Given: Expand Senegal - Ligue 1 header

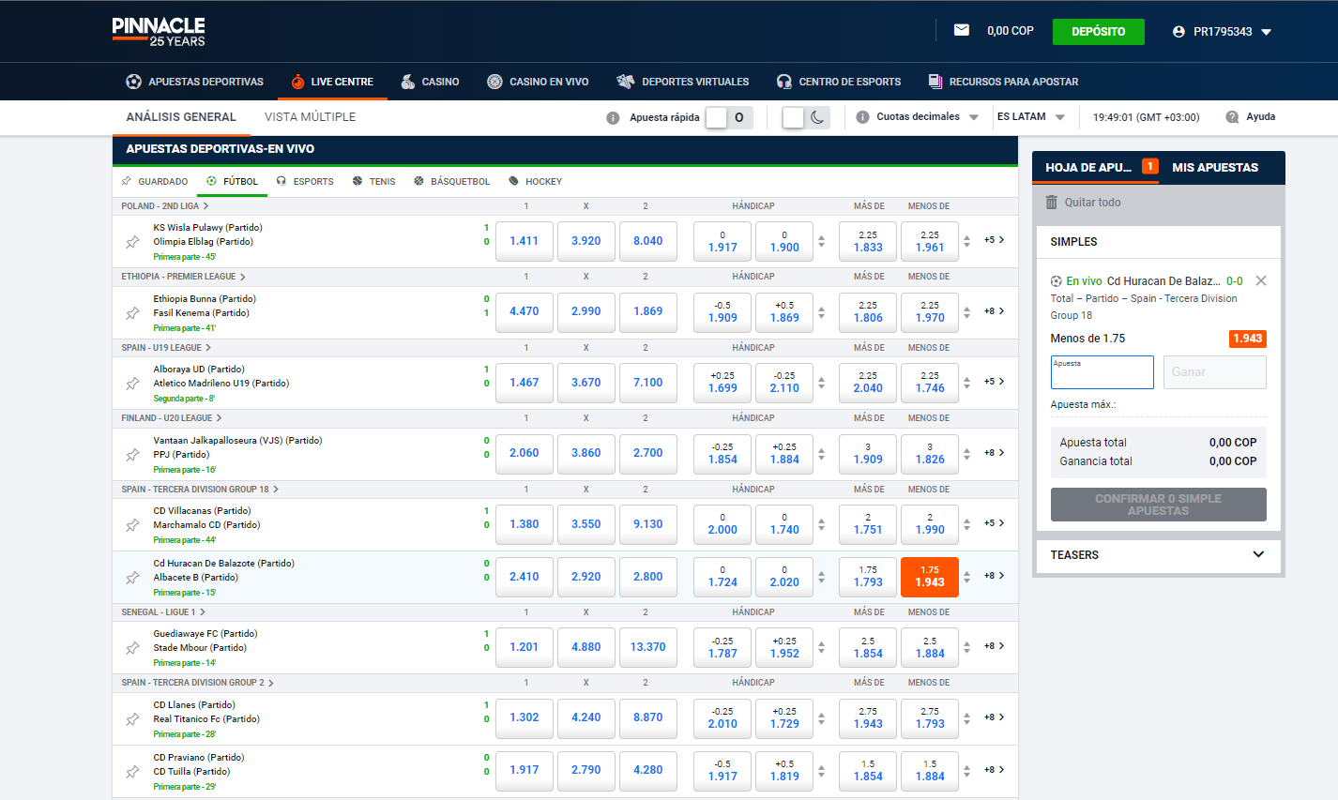Looking at the screenshot, I should pos(165,611).
